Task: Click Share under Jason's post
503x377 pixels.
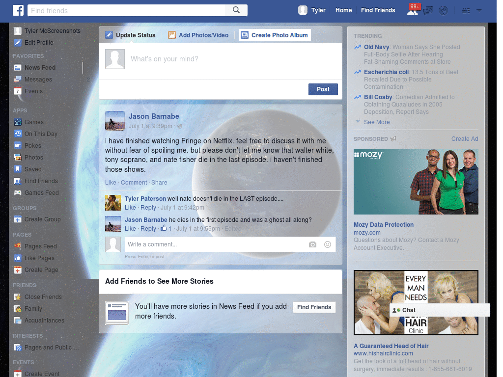Action: point(159,183)
